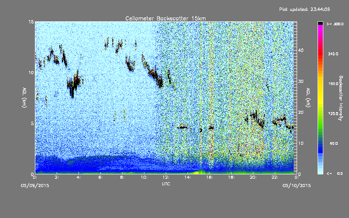Click the "Plot updated: 23:44:06" timestamp

point(305,9)
